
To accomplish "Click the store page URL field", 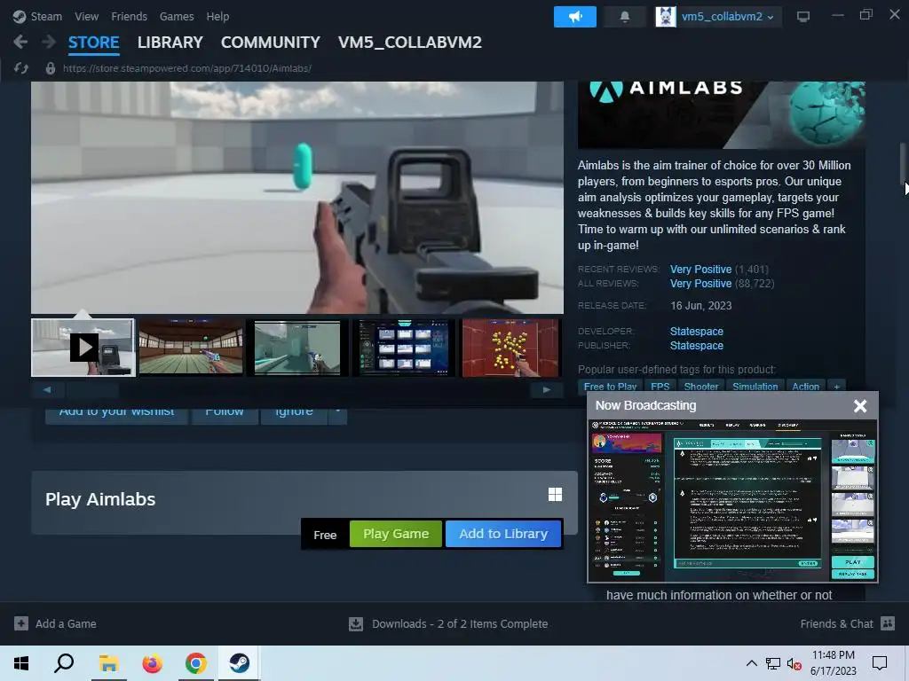I will point(186,68).
